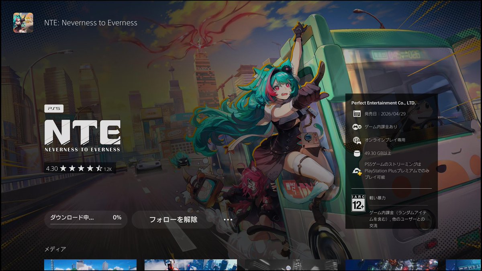Click the Perfect Entertainment Co., LTD. publisher name
The image size is (482, 271).
click(x=383, y=103)
